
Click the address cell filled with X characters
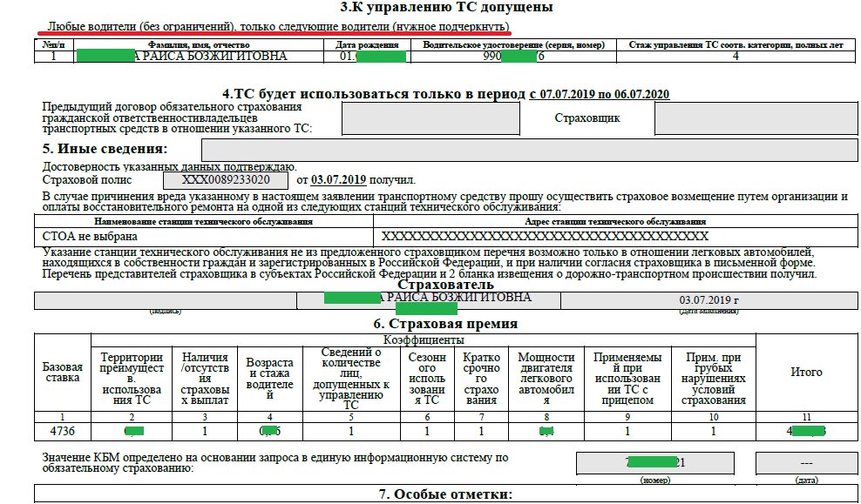click(615, 237)
